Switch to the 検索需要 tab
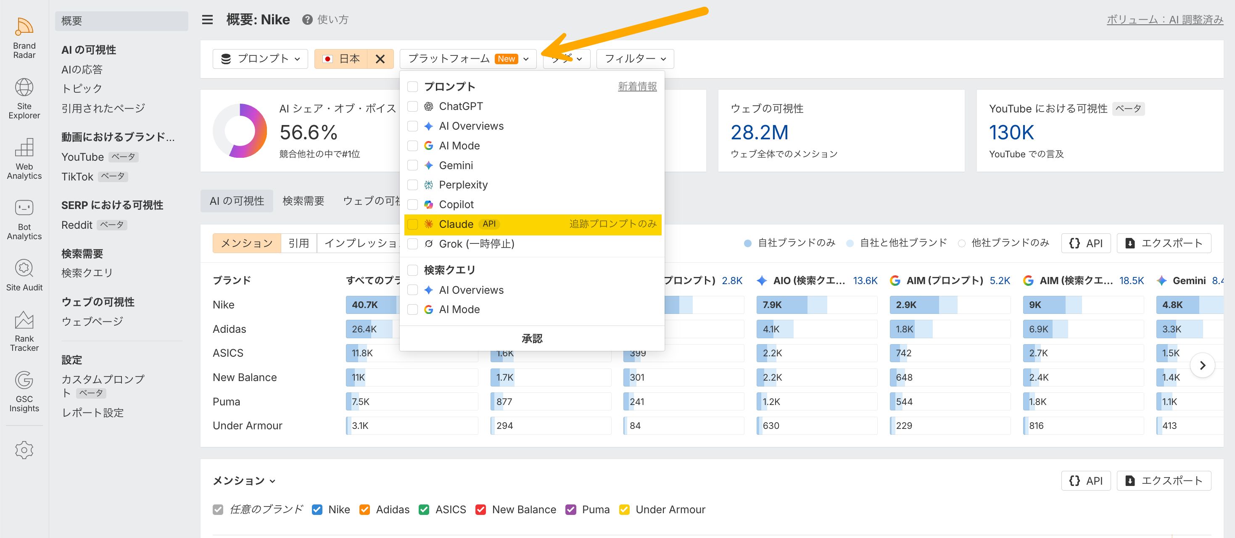The width and height of the screenshot is (1235, 538). (x=303, y=201)
